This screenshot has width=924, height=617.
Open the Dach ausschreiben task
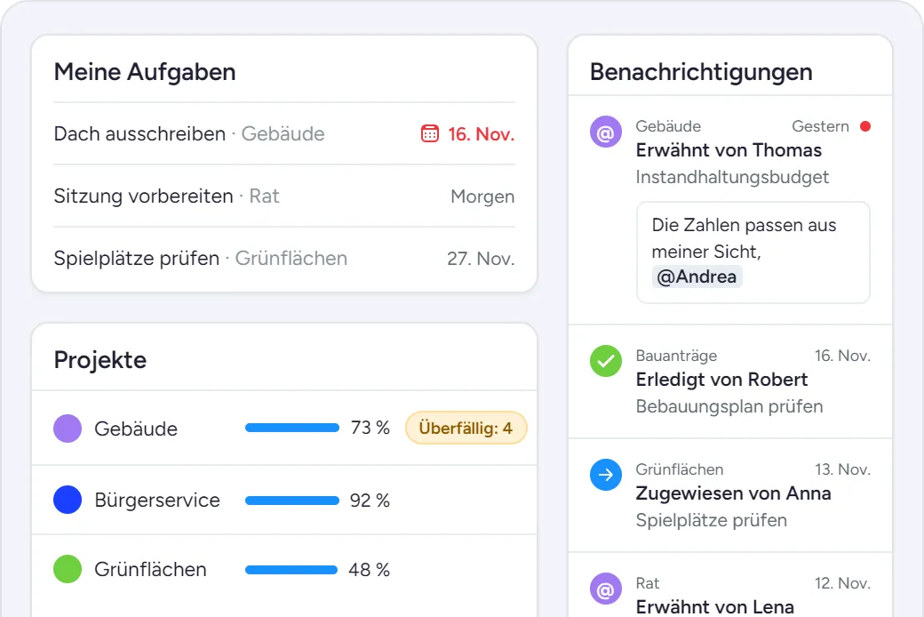(284, 134)
